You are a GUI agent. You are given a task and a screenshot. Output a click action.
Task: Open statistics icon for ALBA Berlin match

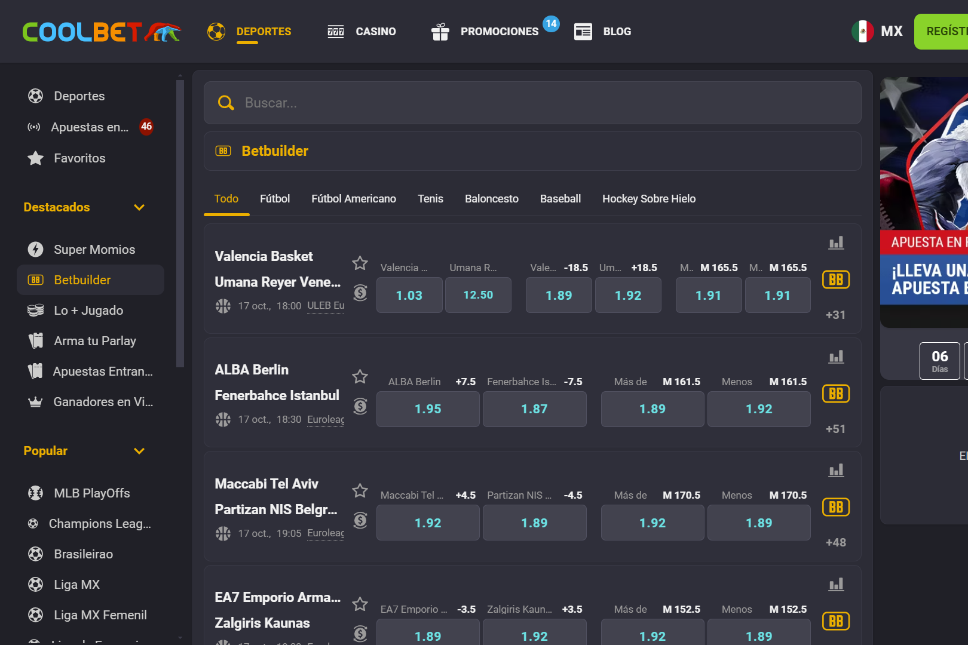tap(836, 357)
